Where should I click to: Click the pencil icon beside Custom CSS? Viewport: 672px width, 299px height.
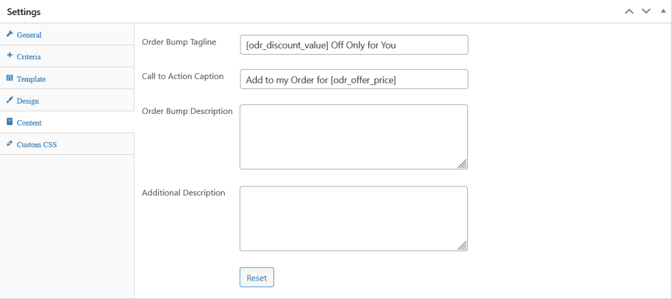point(10,144)
